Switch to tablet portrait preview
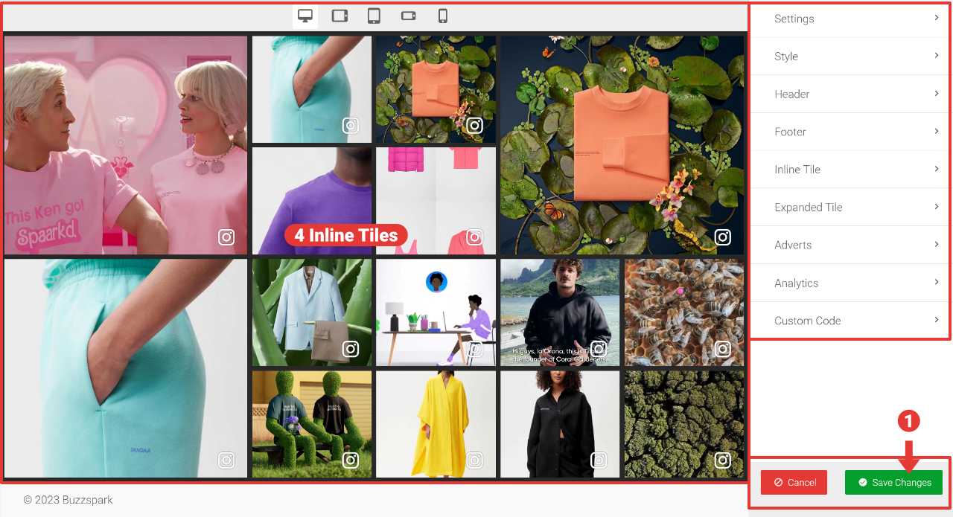This screenshot has width=953, height=517. 374,16
